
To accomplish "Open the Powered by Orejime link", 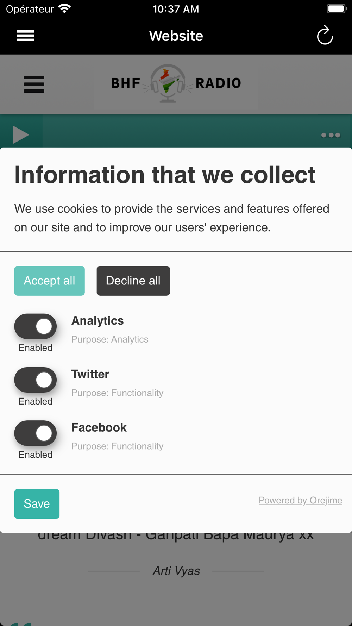I will coord(300,500).
